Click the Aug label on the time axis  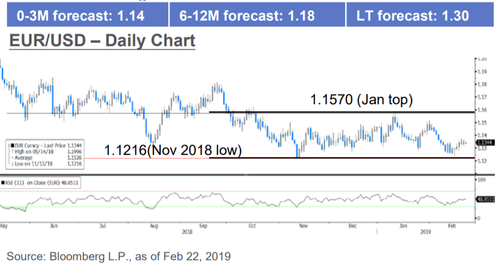tap(153, 226)
